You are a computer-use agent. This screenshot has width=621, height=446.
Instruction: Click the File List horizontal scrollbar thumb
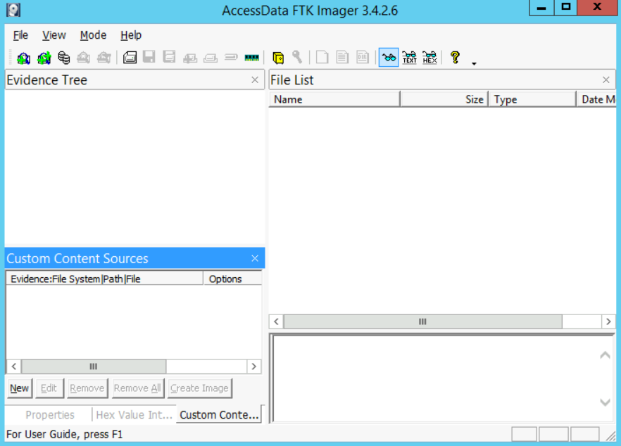click(422, 321)
